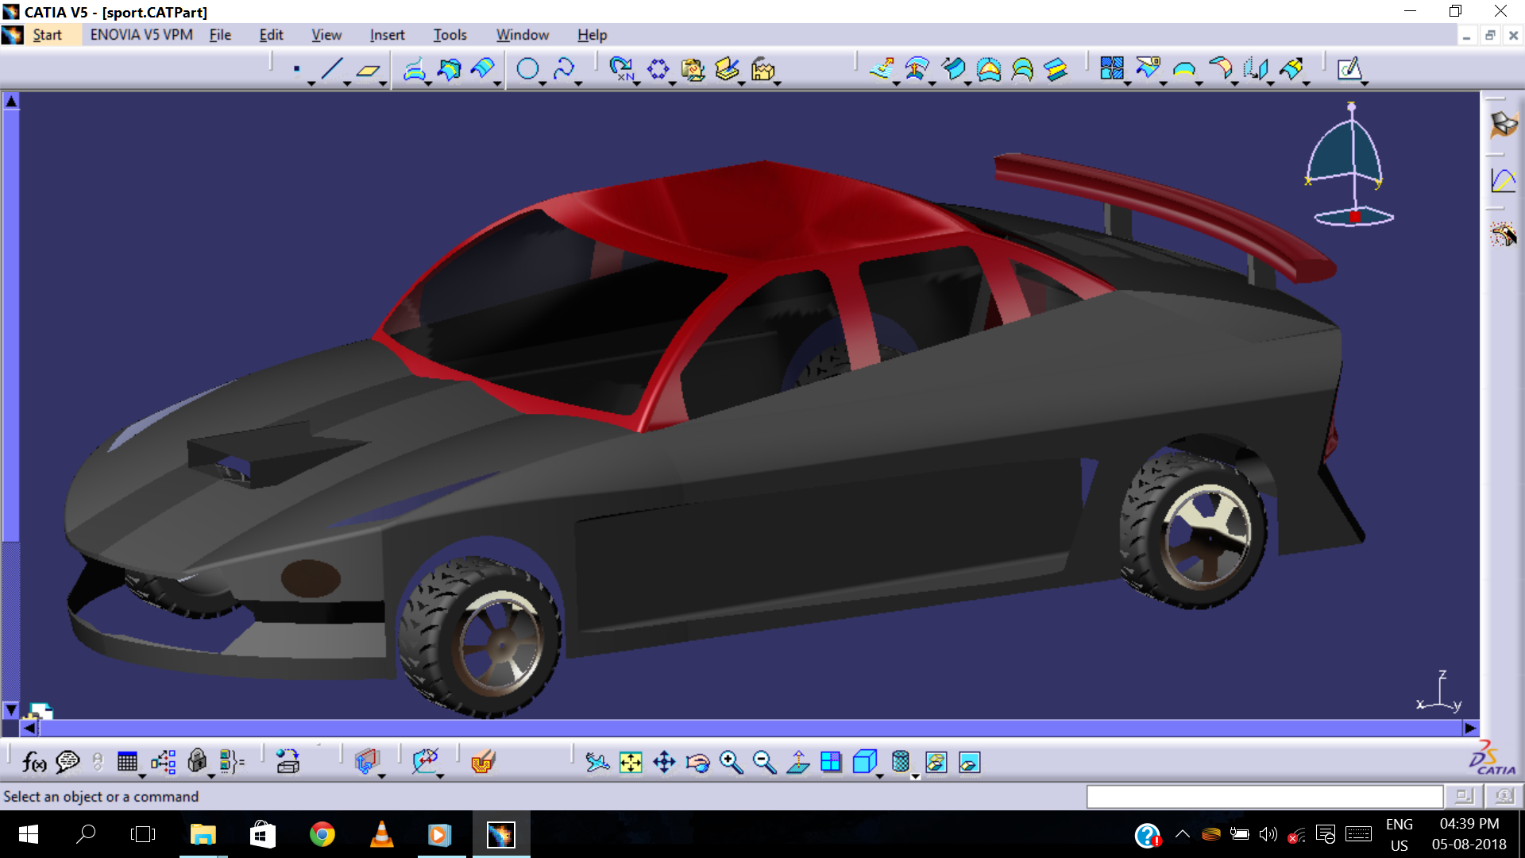Expand the Plane tool dropdown arrow

383,83
